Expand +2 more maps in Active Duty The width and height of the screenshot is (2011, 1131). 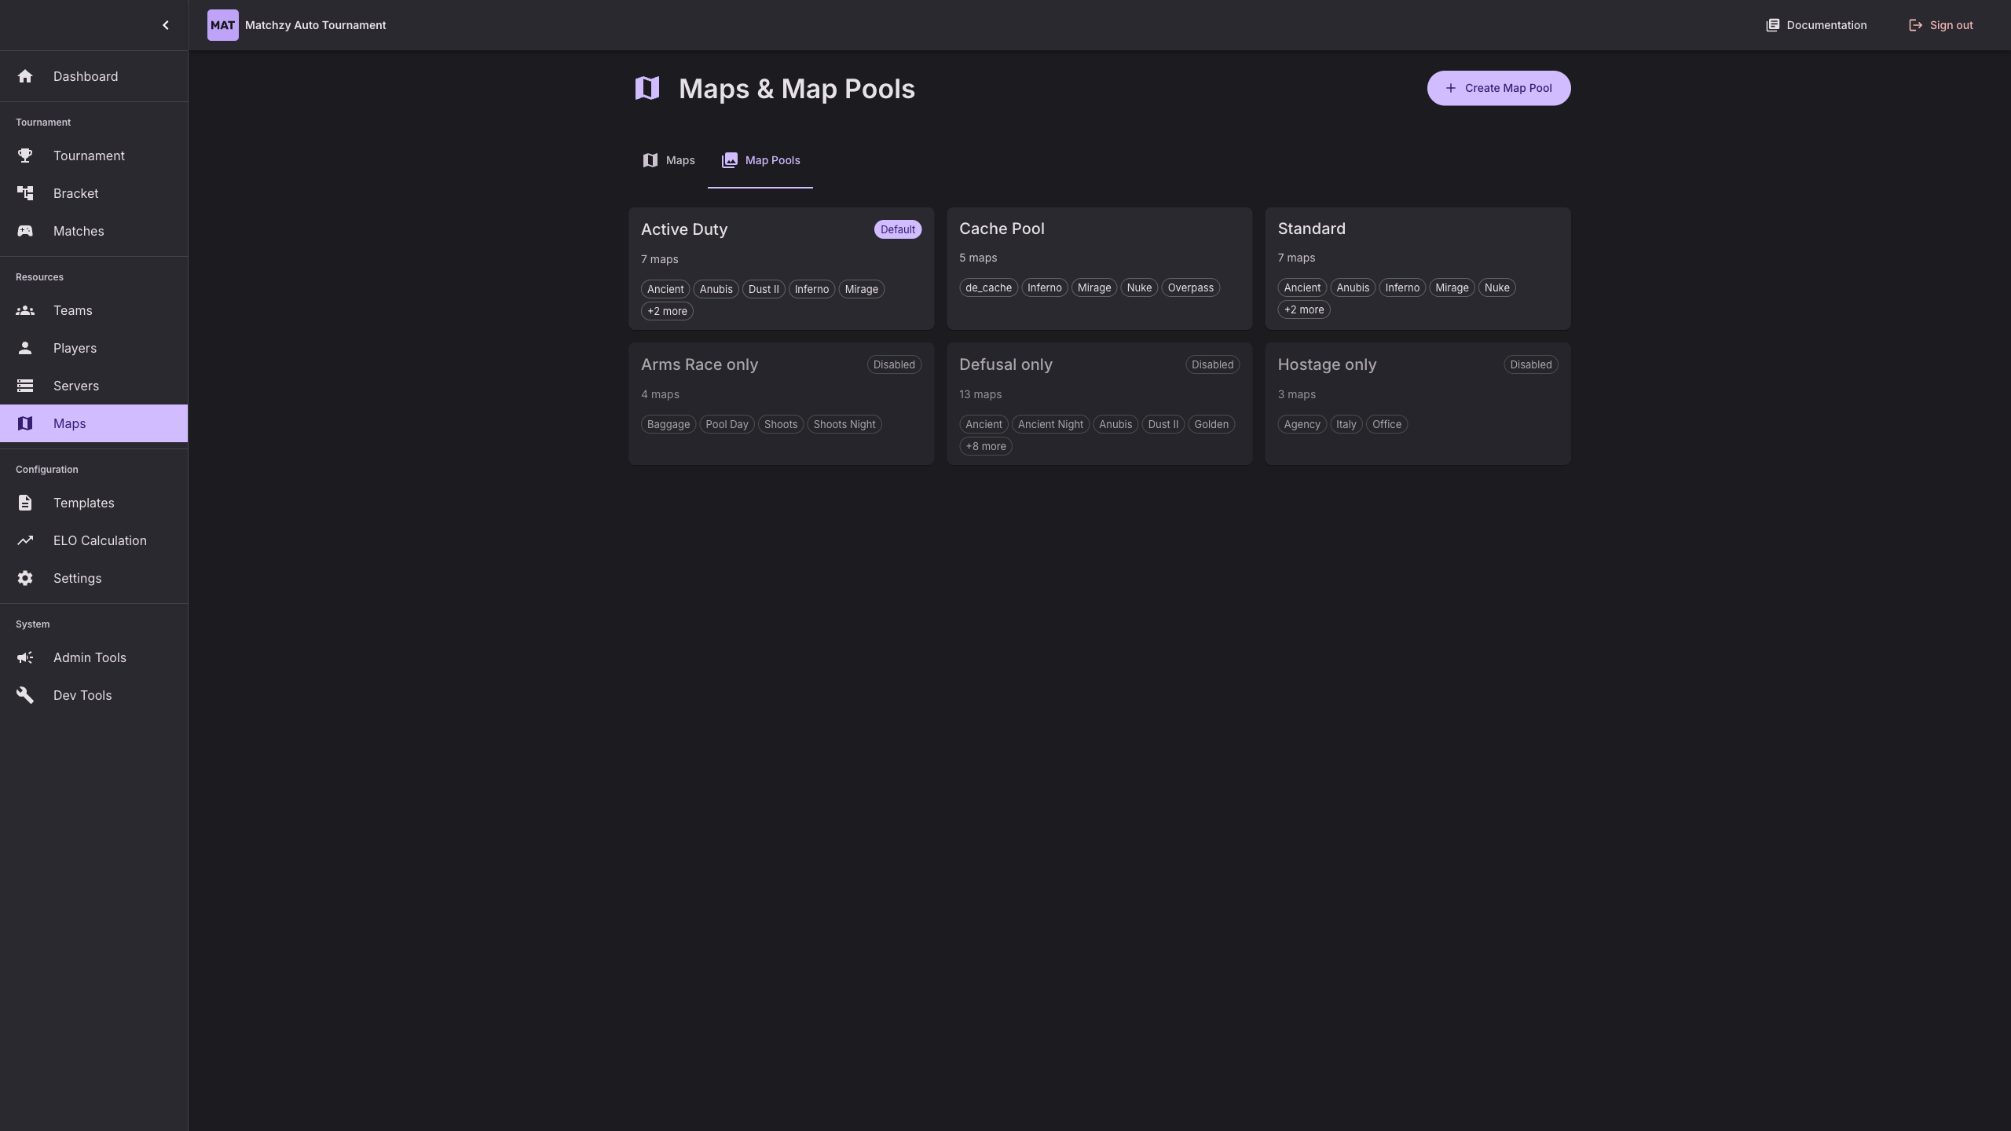[x=667, y=311]
